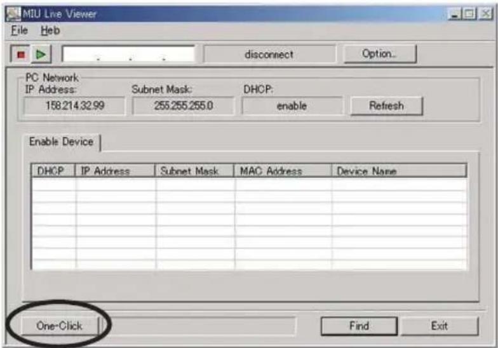Click the Device Name column header
The height and width of the screenshot is (348, 498).
click(x=399, y=171)
